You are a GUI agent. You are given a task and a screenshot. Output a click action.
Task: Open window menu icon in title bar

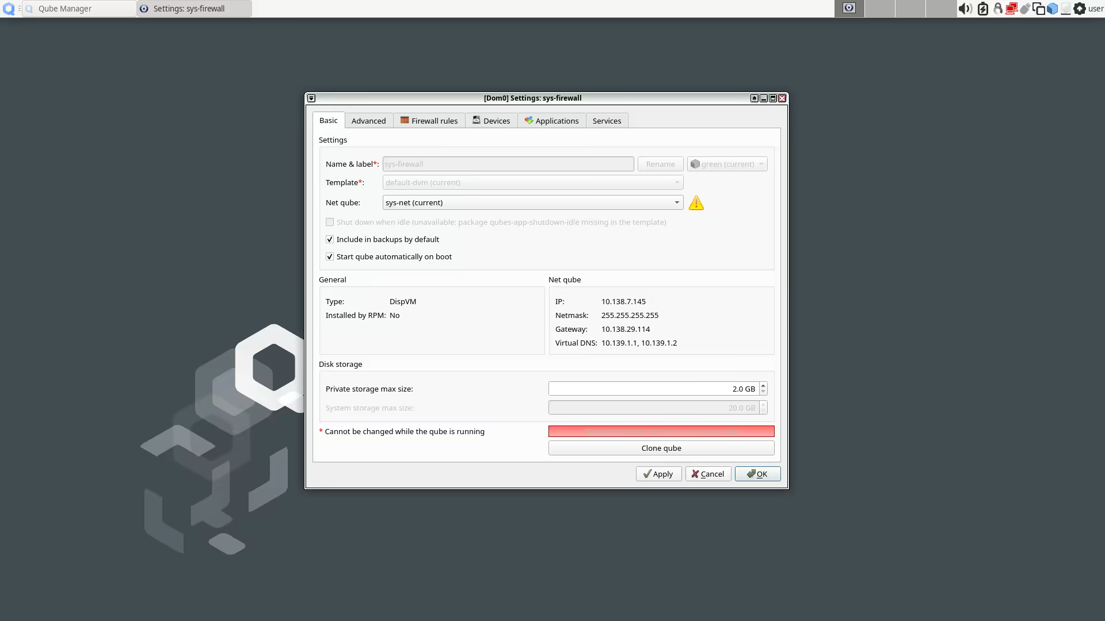(x=311, y=98)
